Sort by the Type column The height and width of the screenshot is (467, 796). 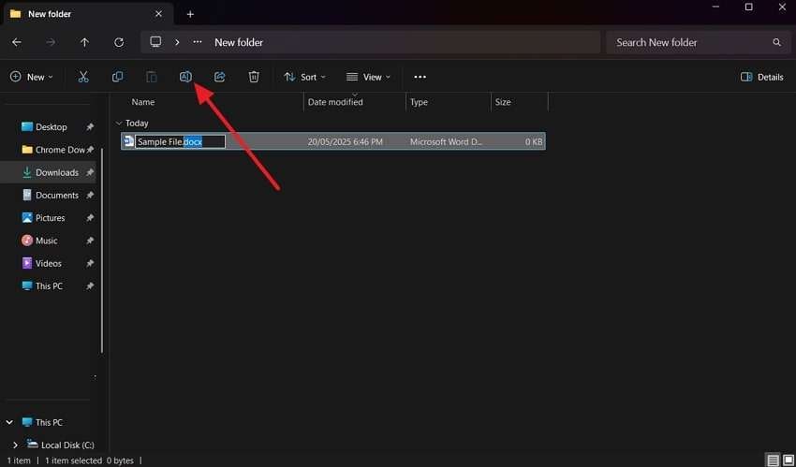419,102
